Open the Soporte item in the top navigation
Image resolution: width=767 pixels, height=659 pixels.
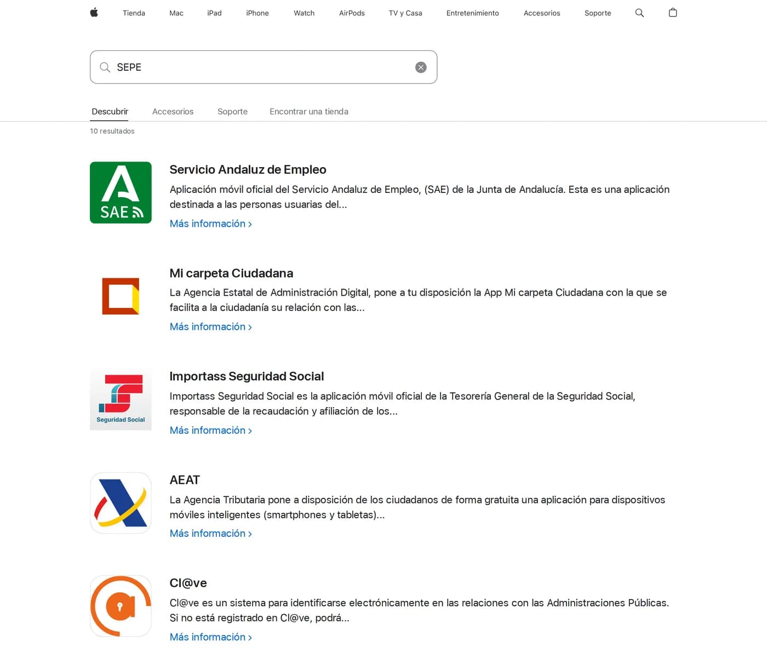pyautogui.click(x=598, y=13)
